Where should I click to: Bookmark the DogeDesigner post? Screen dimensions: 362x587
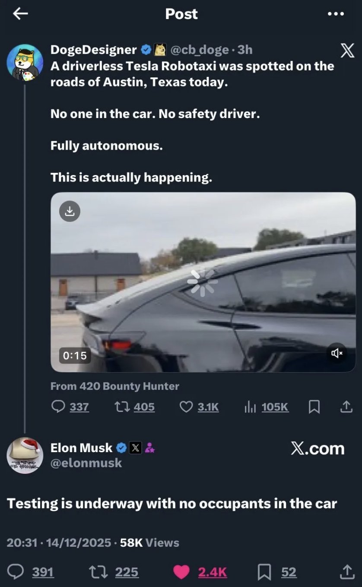click(x=314, y=407)
